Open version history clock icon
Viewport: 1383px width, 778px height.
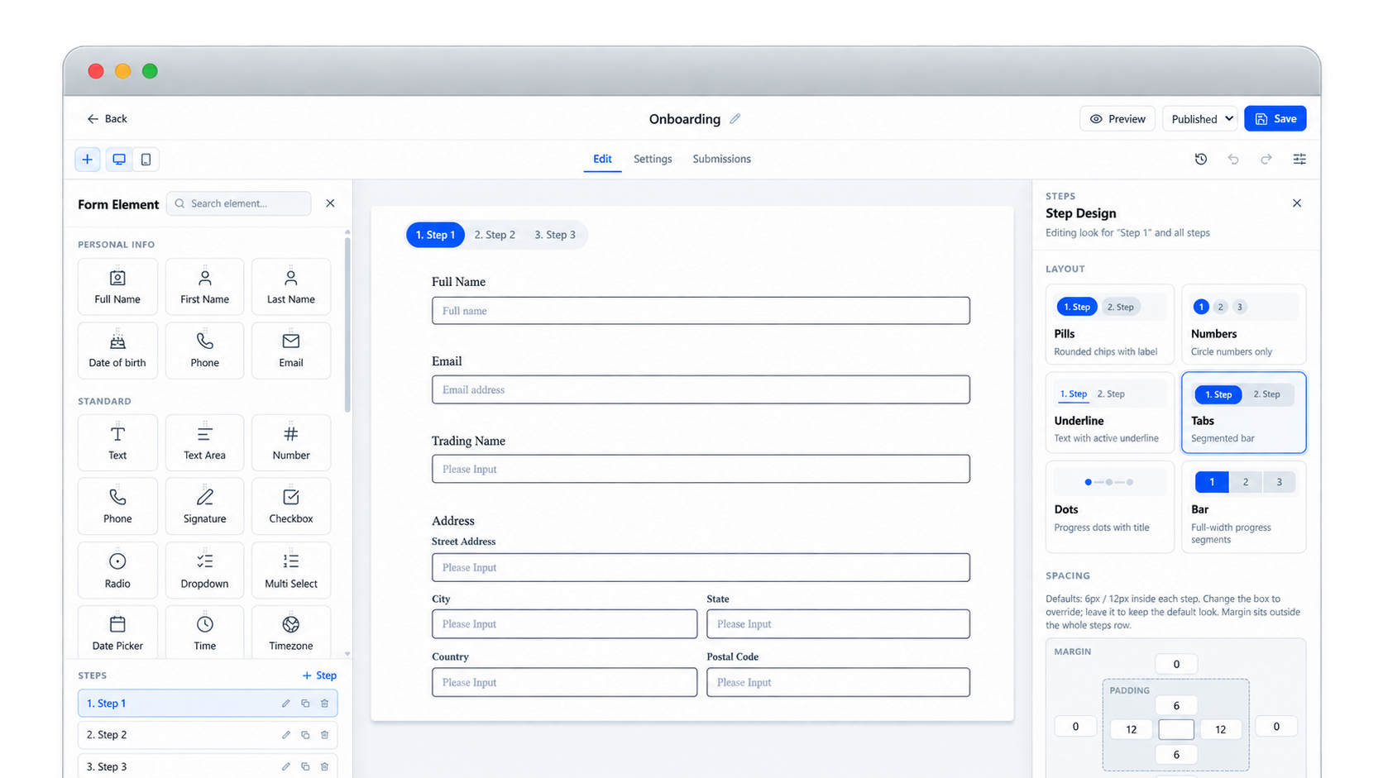coord(1201,159)
